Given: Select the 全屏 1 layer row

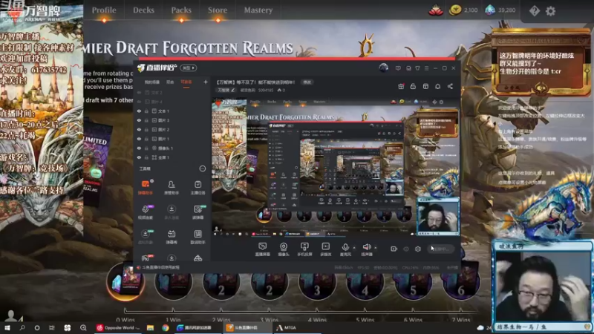Looking at the screenshot, I should 172,157.
